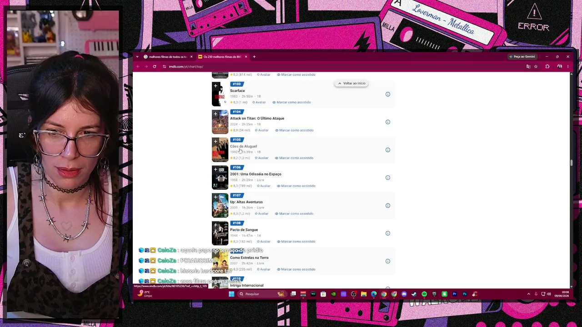Screen dimensions: 582x327
Task: View site information icon beside the URL
Action: click(x=164, y=67)
